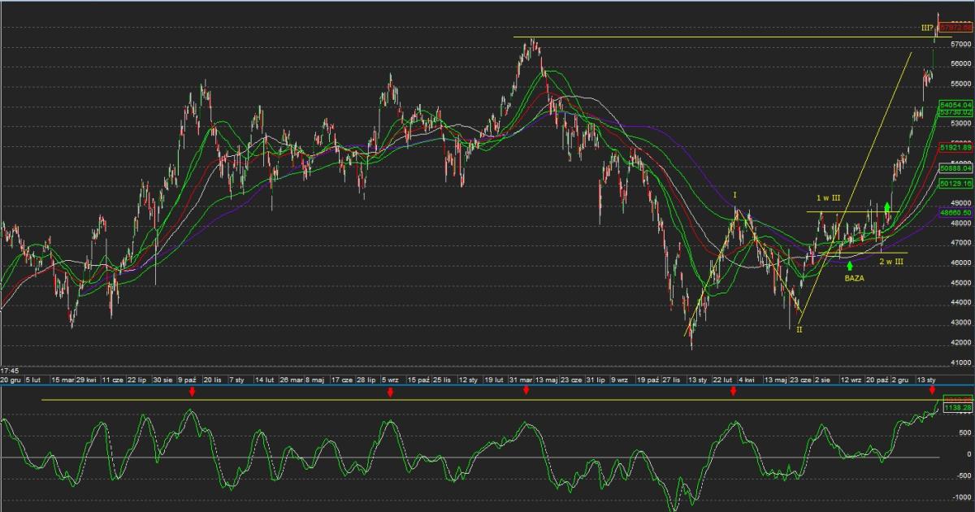This screenshot has height=512, width=975.
Task: Click the purple 48660.50 moving average tag
Action: click(955, 212)
